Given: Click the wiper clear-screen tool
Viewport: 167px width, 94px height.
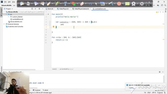Looking at the screenshot, I should coord(111,4).
